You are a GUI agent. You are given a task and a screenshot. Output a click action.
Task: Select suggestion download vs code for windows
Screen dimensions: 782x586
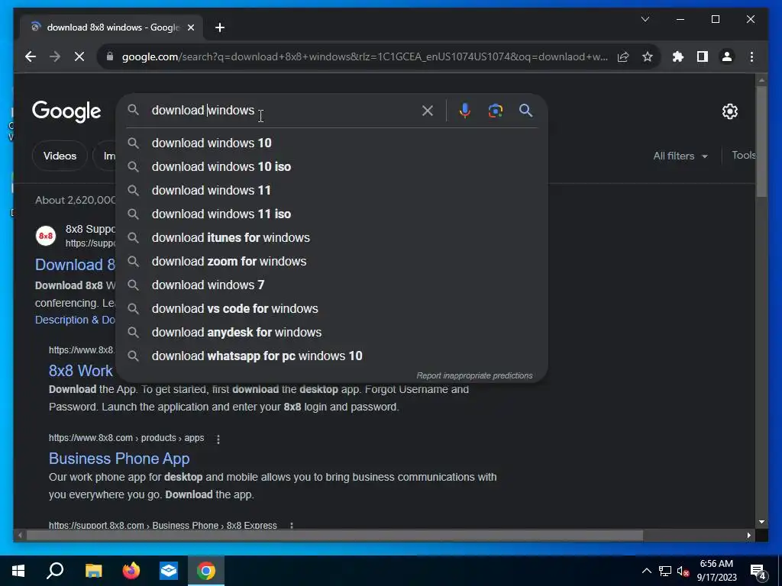[331, 308]
